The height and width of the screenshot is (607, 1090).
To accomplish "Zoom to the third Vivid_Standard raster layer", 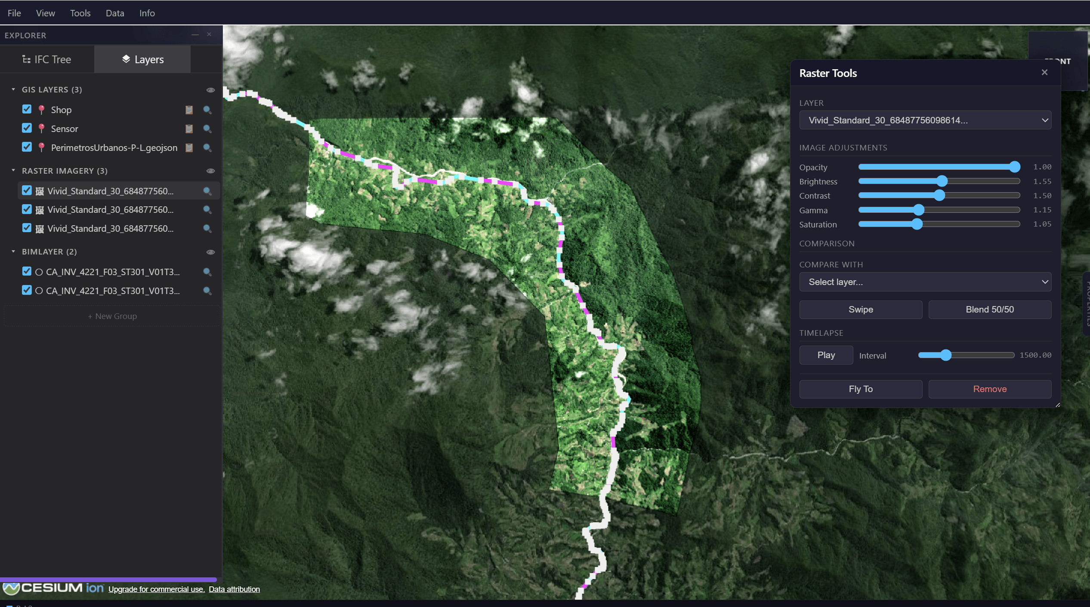I will click(x=207, y=229).
